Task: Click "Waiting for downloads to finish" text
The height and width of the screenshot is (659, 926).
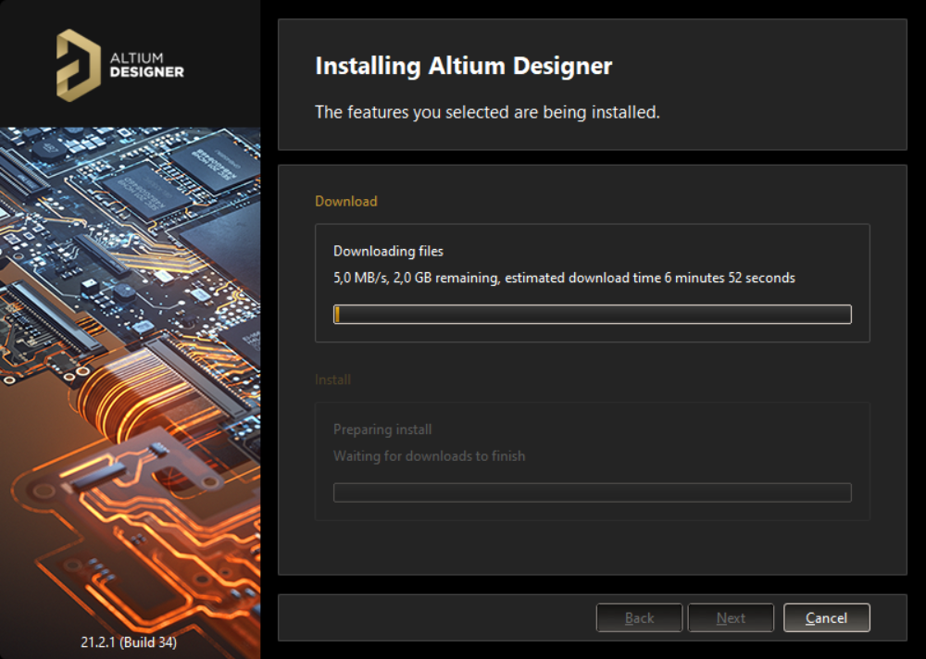Action: coord(430,456)
